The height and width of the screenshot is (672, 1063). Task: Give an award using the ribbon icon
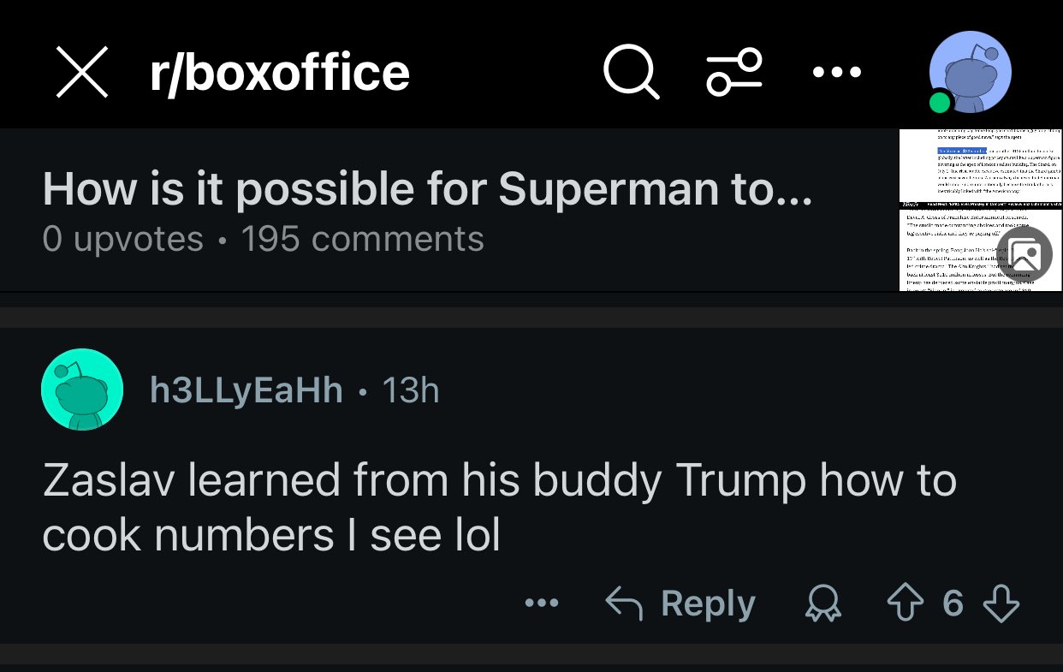[824, 604]
